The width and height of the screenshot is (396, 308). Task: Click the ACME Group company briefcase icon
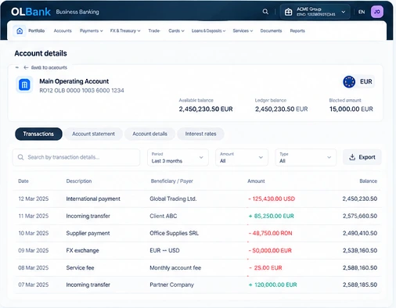coord(288,12)
